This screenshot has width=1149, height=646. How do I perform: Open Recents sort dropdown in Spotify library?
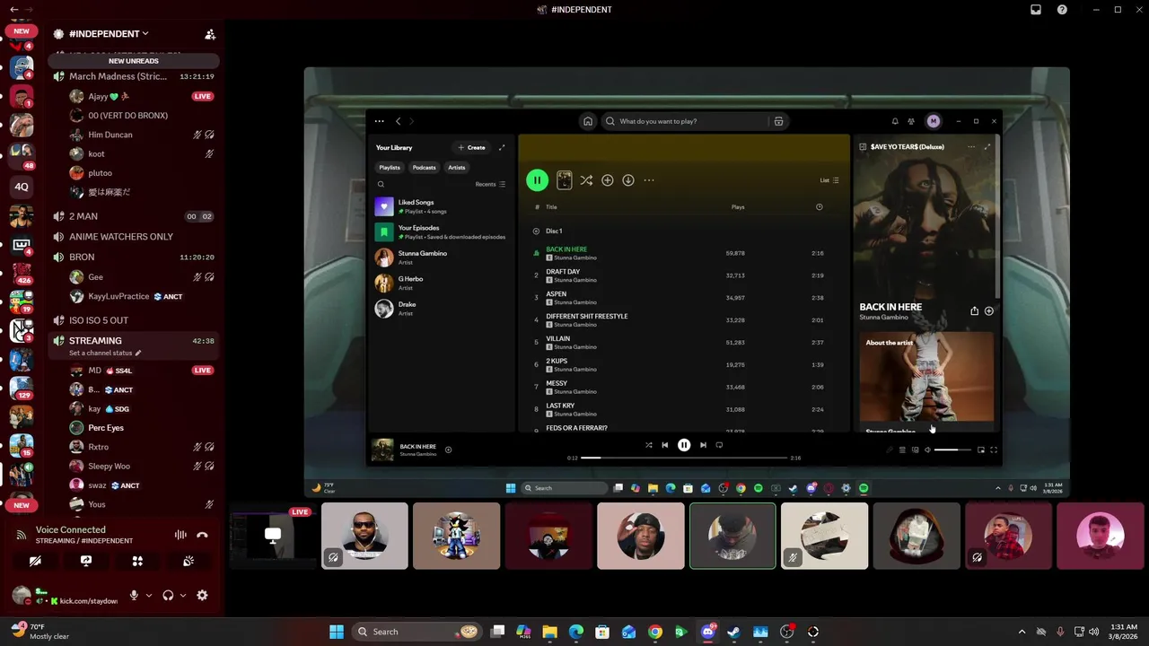490,184
